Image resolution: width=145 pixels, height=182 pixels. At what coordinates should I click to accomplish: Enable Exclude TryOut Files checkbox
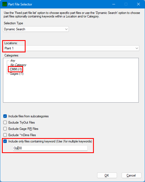pyautogui.click(x=5, y=123)
